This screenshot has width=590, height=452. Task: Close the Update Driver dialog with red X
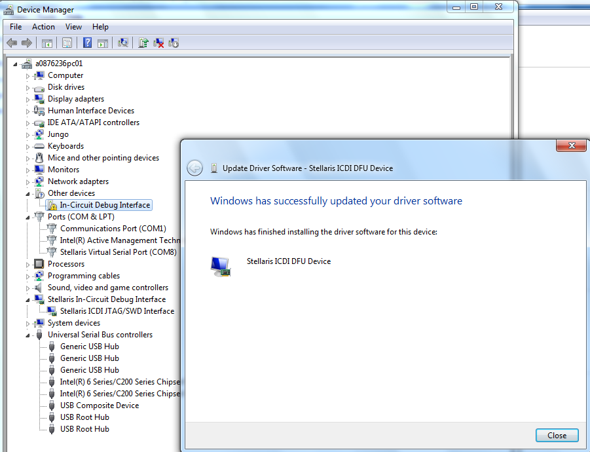pos(571,145)
